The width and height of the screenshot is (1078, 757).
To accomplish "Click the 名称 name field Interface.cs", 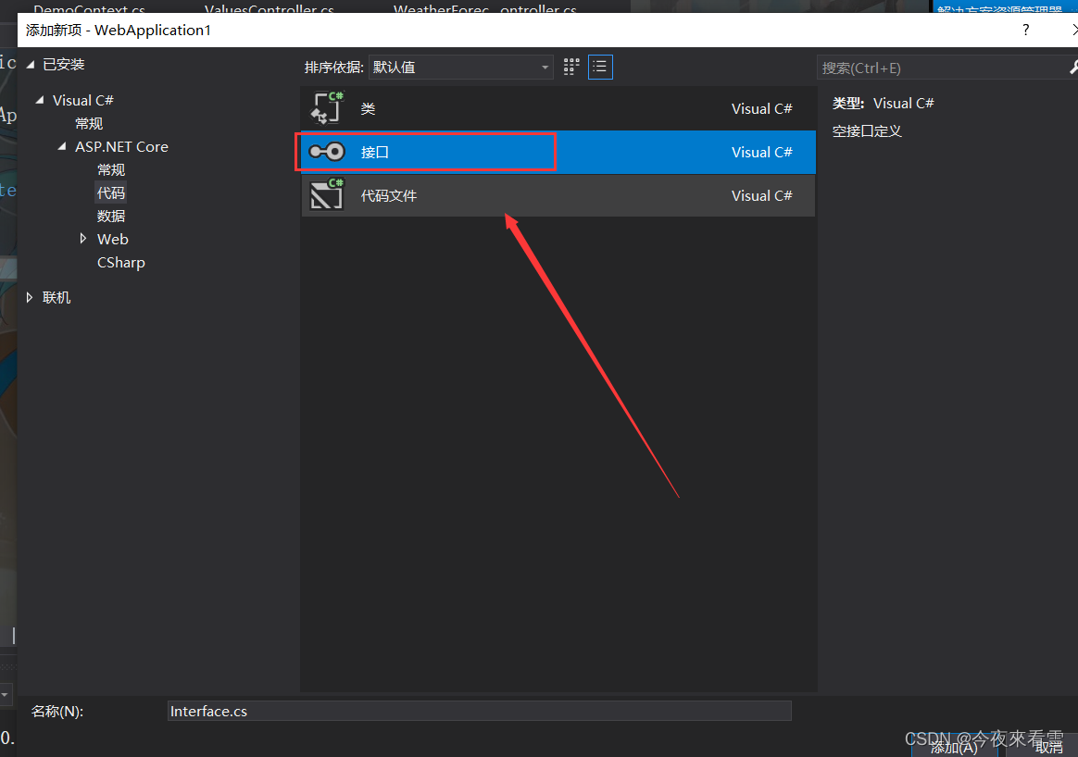I will click(x=479, y=711).
